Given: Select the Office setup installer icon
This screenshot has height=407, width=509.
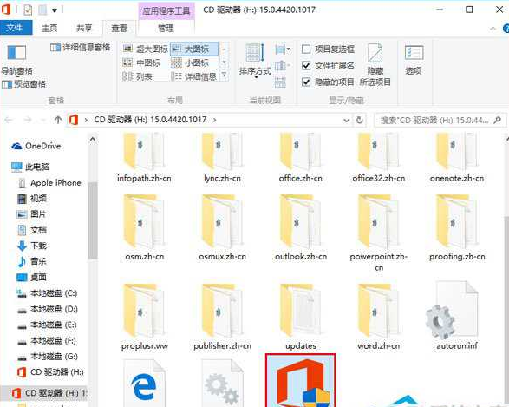Looking at the screenshot, I should 301,381.
